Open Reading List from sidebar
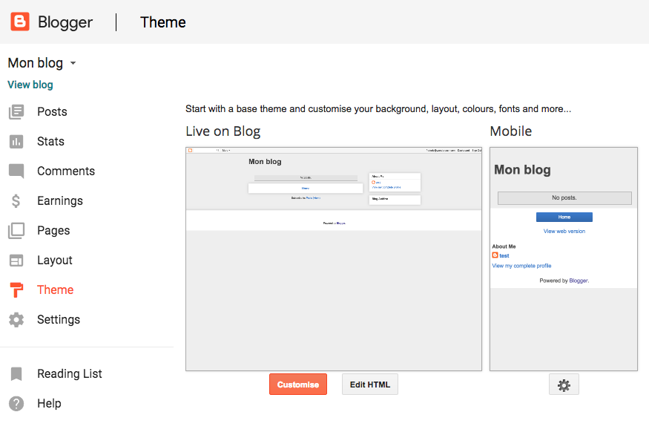Viewport: 649px width, 435px height. coord(70,373)
